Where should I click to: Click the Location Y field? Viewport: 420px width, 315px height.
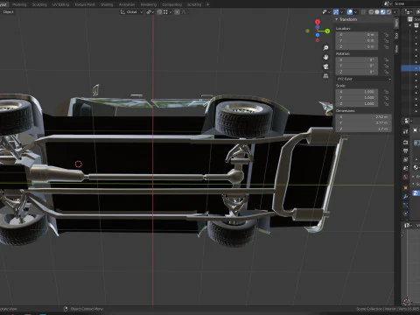[357, 40]
